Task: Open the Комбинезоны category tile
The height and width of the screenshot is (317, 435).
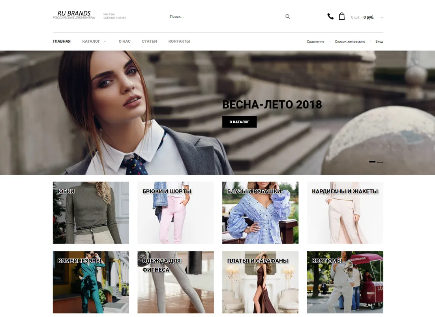Action: [x=91, y=282]
